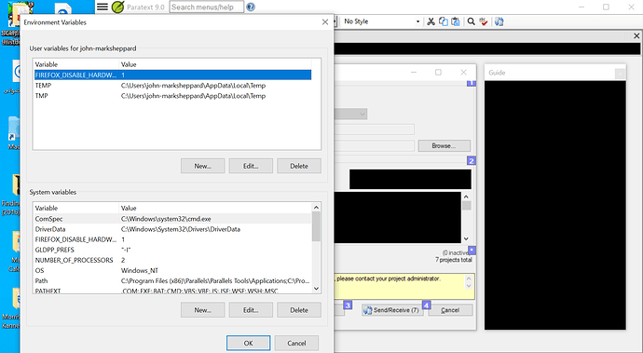The height and width of the screenshot is (353, 643).
Task: Select the TEMP user variable row
Action: pyautogui.click(x=172, y=86)
